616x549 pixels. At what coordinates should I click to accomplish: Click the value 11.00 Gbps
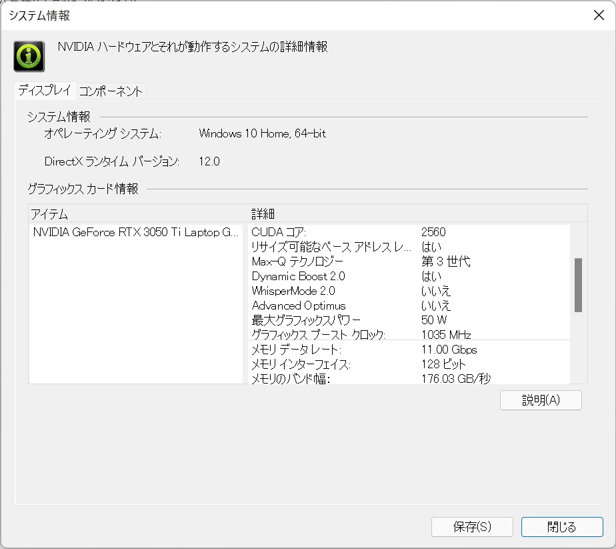[x=449, y=350]
